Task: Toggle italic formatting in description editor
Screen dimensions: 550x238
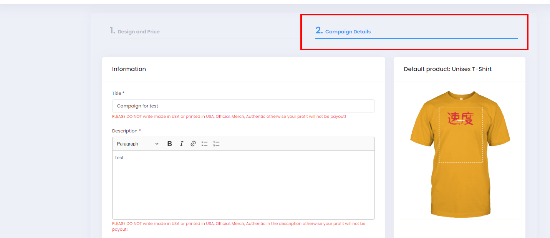Action: click(181, 144)
